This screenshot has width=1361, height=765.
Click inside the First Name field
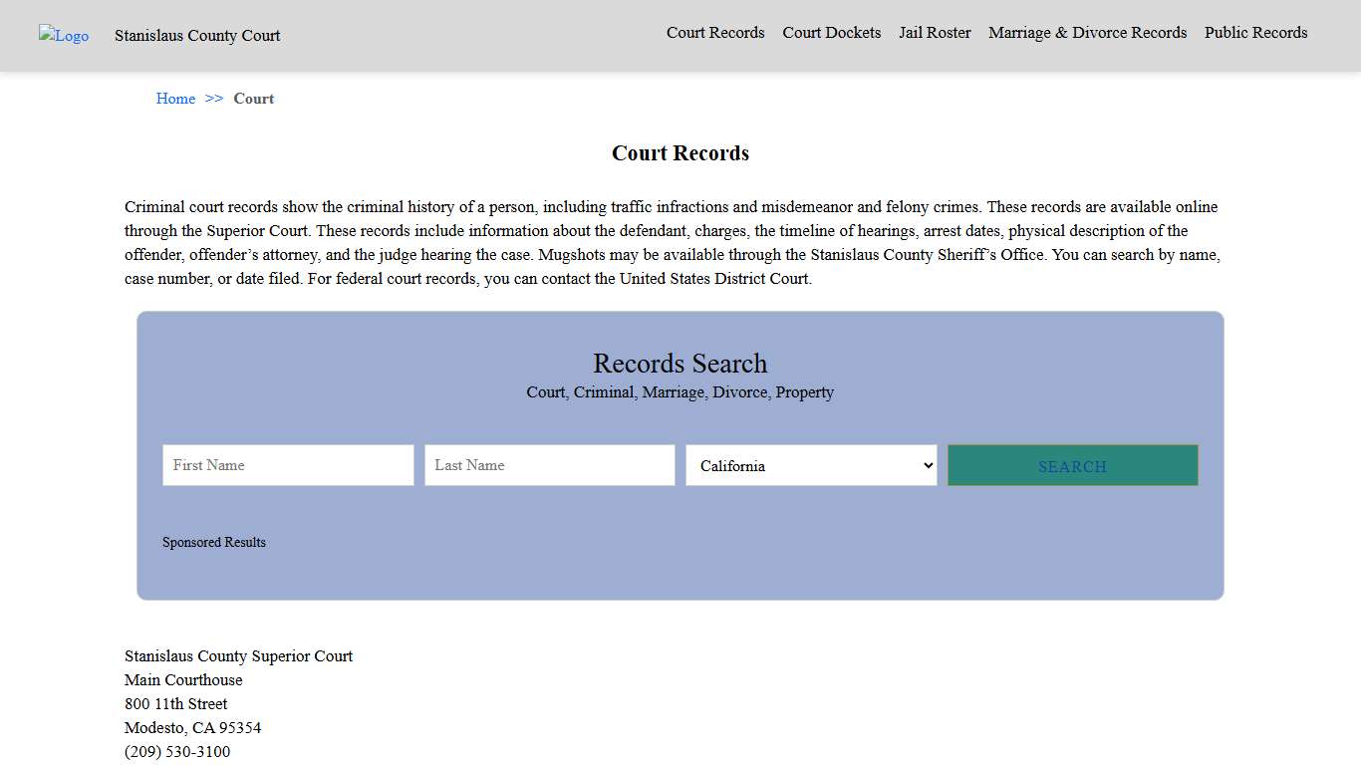point(287,465)
